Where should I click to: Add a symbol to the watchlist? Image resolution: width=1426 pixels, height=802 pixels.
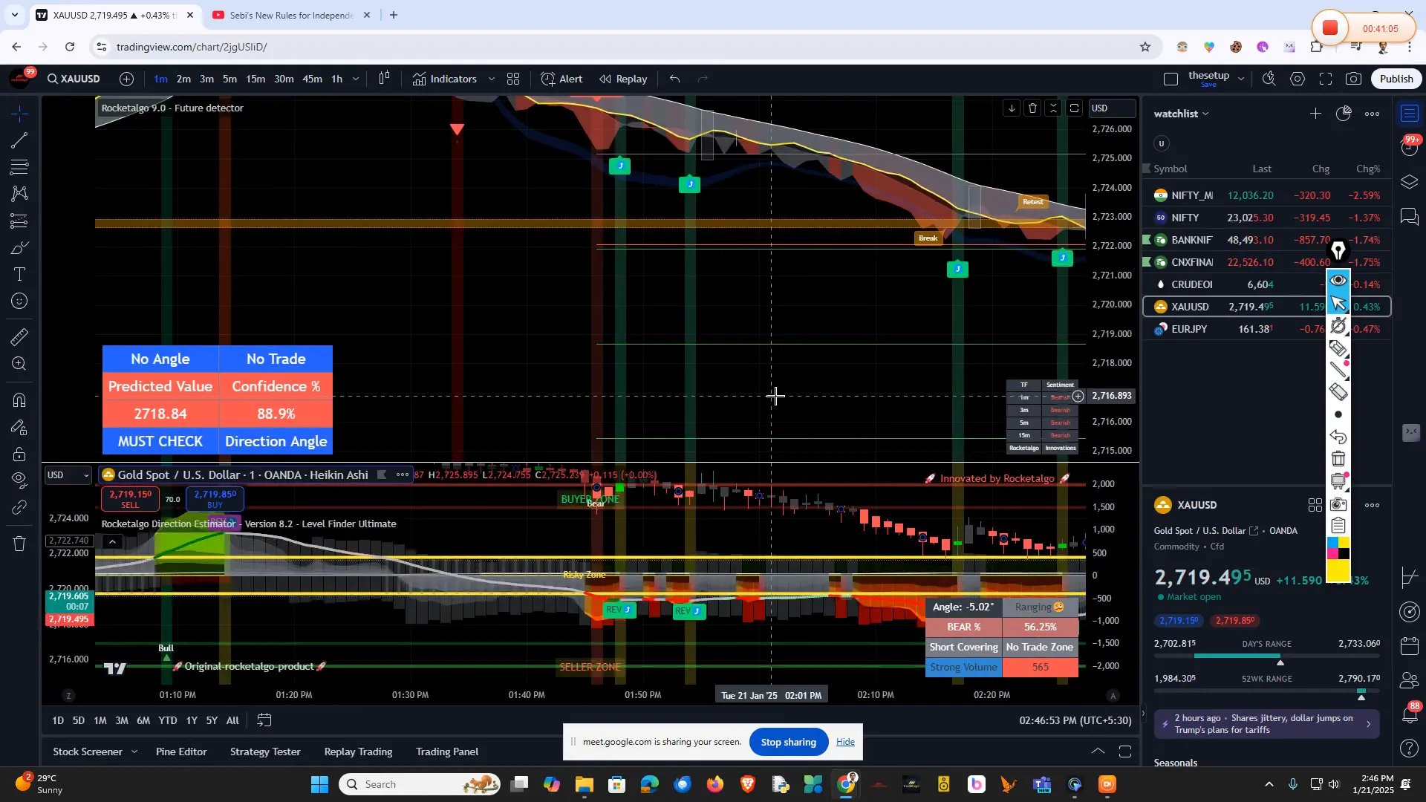coord(1315,114)
